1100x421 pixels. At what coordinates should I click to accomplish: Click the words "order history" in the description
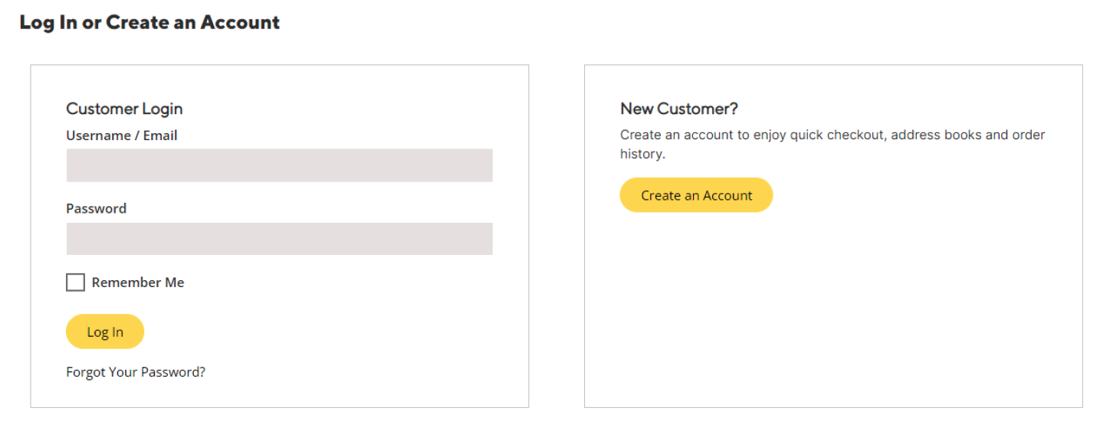pos(1027,135)
